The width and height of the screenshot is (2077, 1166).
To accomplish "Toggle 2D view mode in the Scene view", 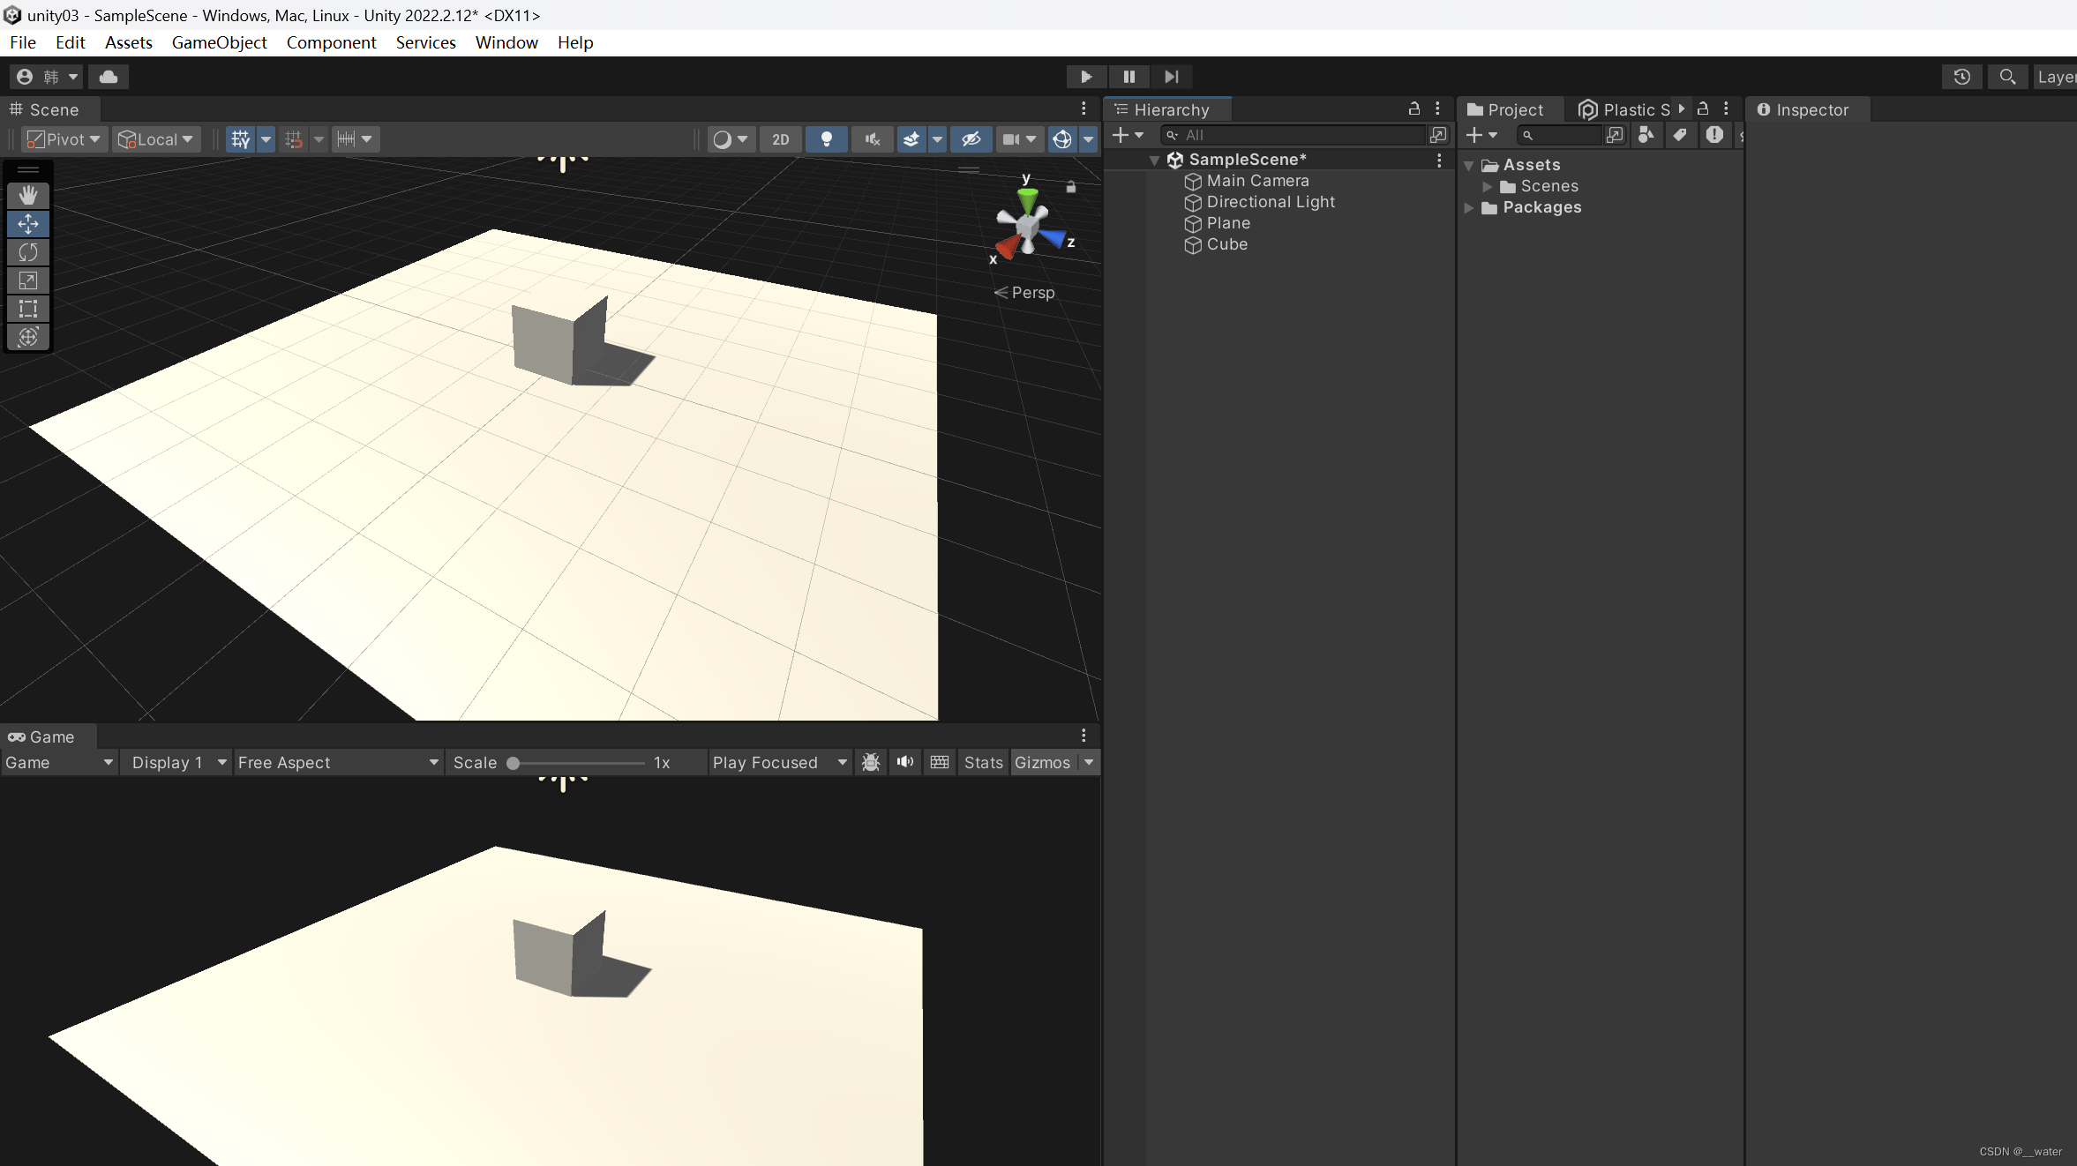I will (x=780, y=139).
